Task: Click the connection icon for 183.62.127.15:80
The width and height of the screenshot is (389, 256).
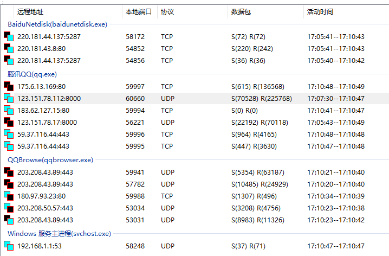Action: 8,110
